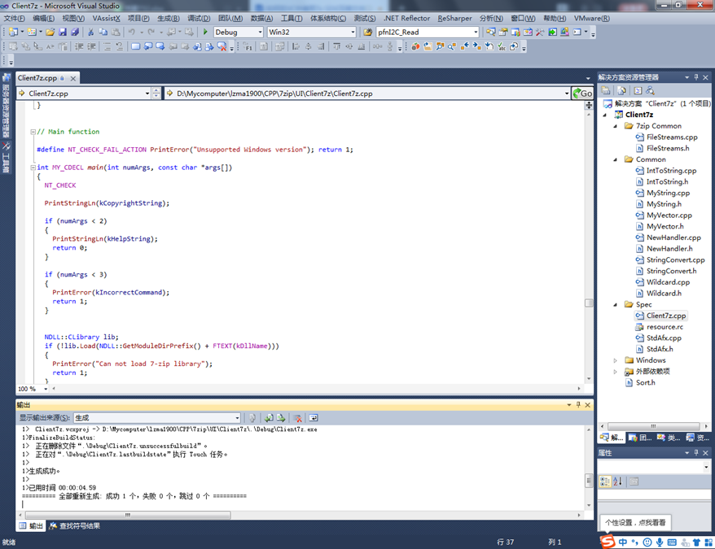The width and height of the screenshot is (715, 549).
Task: Open the Toolbox hammer-wrench icon
Action: click(x=540, y=32)
